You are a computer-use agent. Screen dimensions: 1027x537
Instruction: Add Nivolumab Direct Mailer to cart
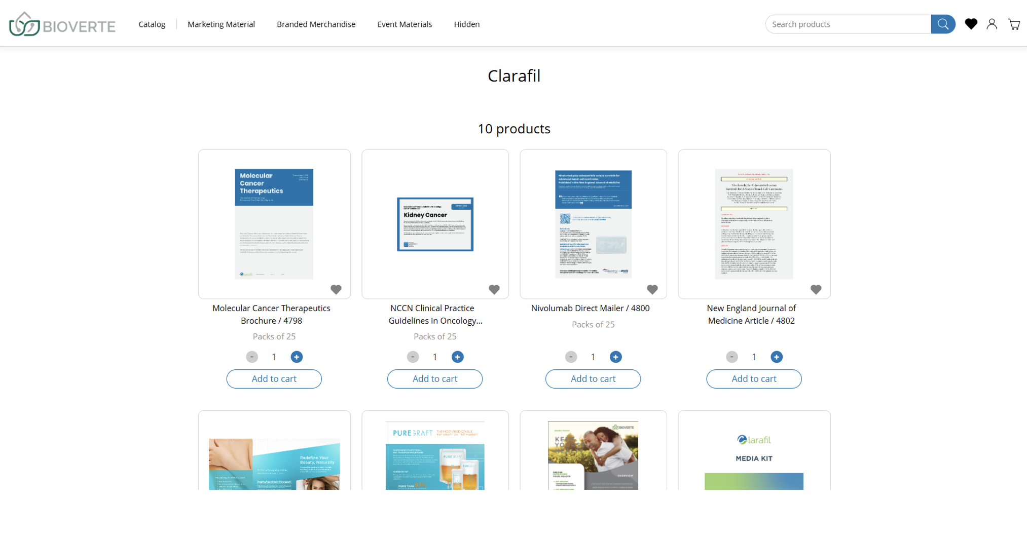click(593, 379)
